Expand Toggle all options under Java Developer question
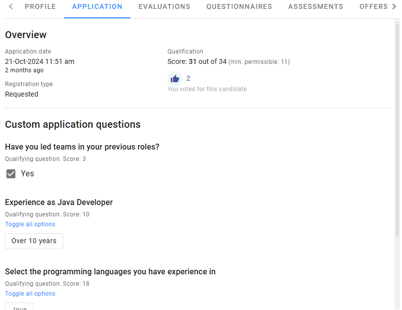This screenshot has width=402, height=310. 30,224
